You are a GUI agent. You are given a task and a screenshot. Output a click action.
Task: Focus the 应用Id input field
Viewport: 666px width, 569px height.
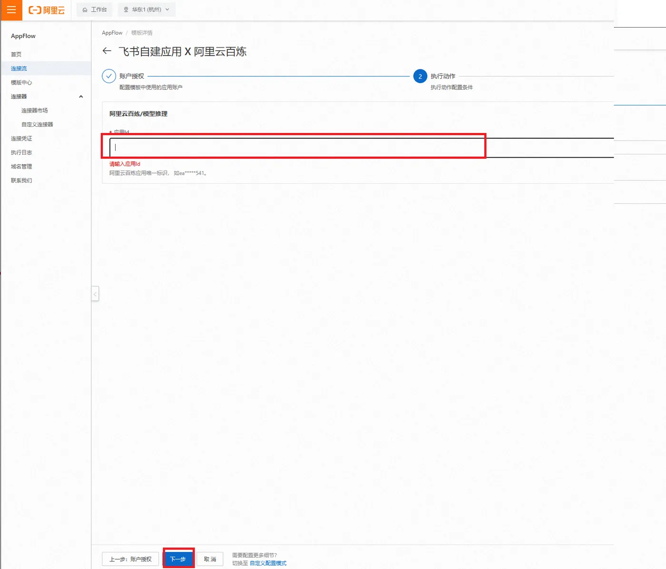(x=362, y=147)
